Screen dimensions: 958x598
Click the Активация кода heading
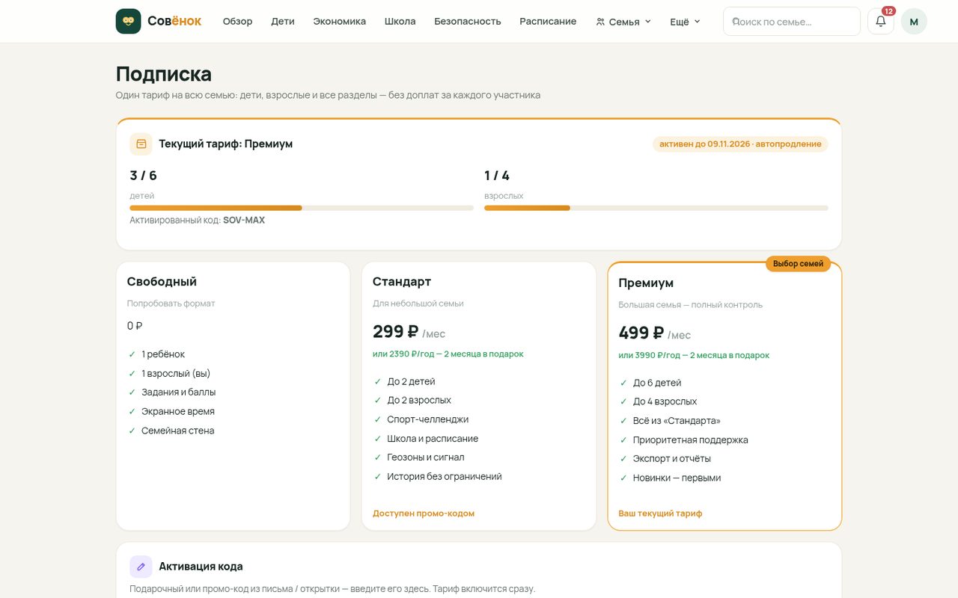[201, 567]
